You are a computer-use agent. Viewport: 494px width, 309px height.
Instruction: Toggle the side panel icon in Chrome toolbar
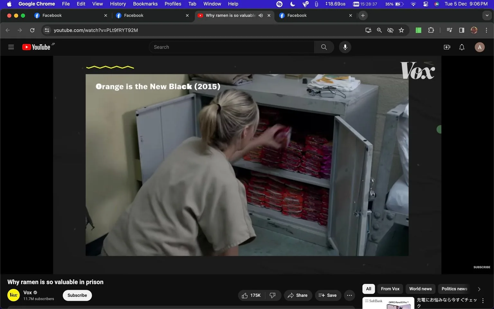point(462,30)
